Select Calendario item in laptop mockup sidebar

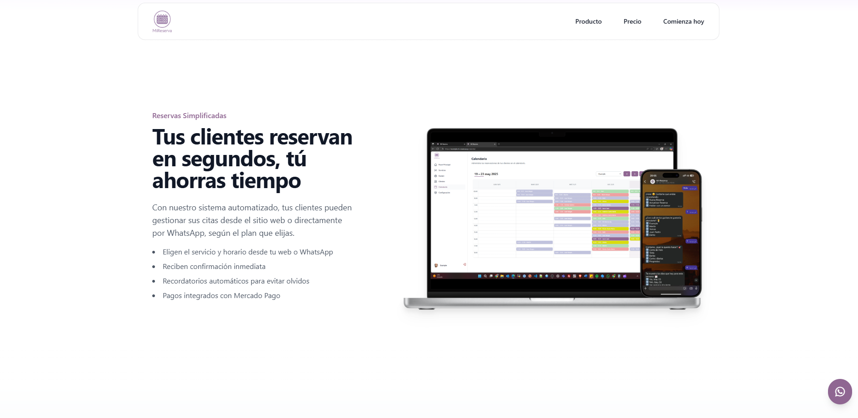click(x=443, y=187)
